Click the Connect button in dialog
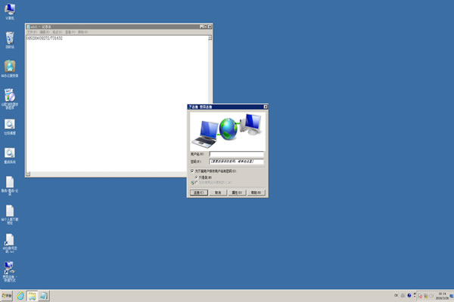 (x=198, y=193)
